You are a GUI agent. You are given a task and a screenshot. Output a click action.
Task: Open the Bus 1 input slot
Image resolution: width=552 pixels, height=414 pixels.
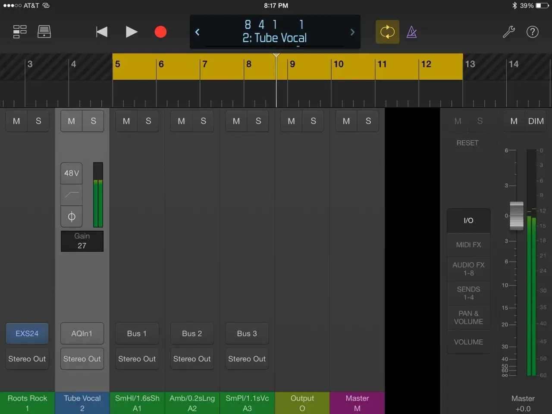tap(137, 333)
